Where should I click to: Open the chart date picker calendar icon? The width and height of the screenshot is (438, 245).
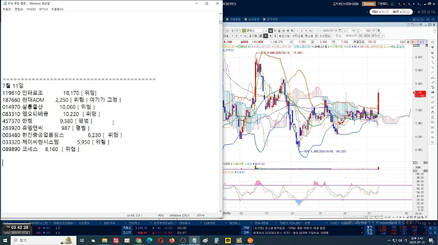click(x=339, y=30)
